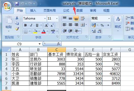This screenshot has height=91, width=134.
Task: Open the font color palette arrow
Action: (x=48, y=31)
